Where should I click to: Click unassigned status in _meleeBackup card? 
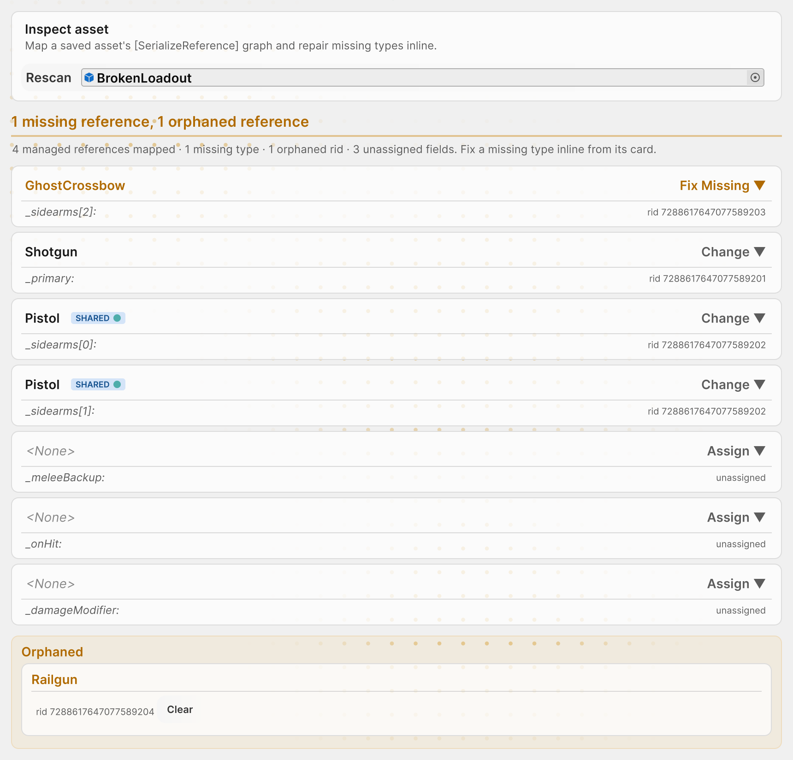point(740,477)
